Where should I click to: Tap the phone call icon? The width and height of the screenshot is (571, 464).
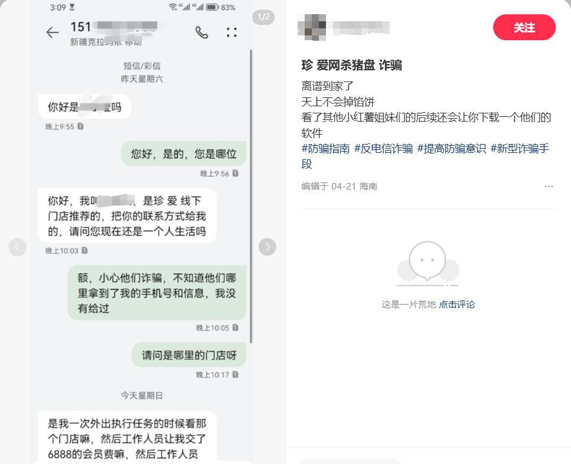(201, 32)
